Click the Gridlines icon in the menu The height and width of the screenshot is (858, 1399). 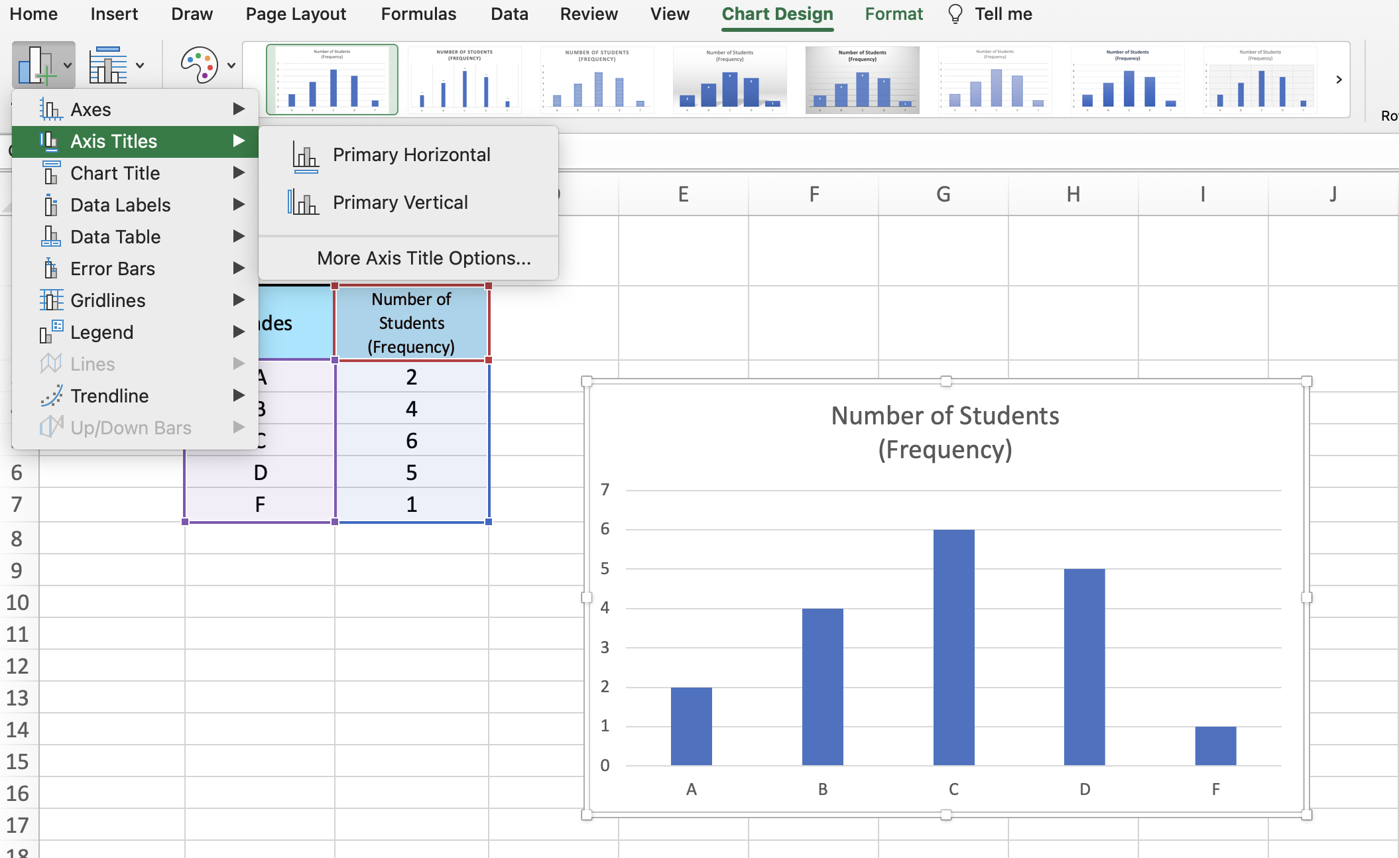[51, 300]
